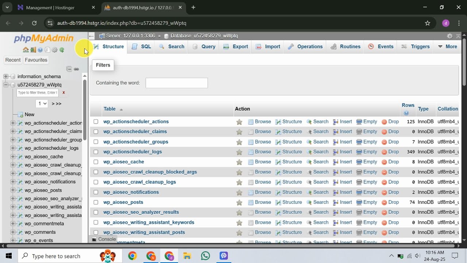Click the Console bar at bottom
Image resolution: width=467 pixels, height=263 pixels.
click(x=104, y=239)
